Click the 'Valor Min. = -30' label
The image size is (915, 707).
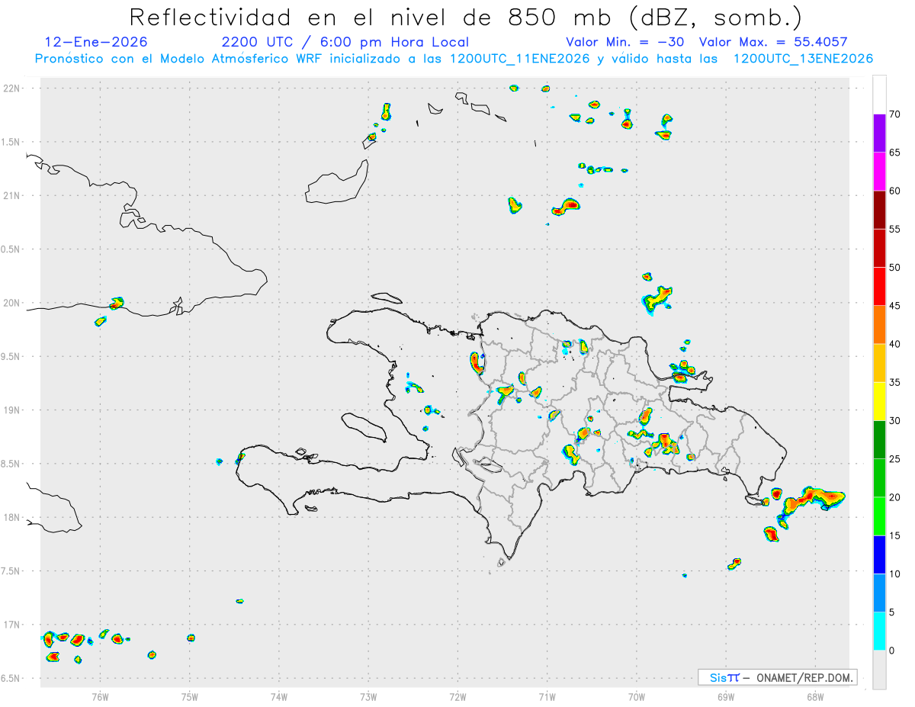click(627, 42)
